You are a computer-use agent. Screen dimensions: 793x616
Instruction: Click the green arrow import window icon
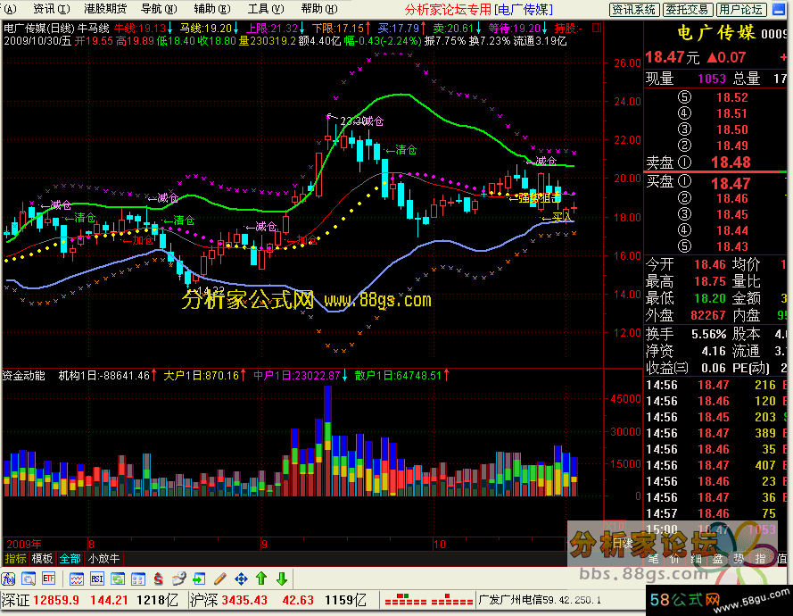[x=199, y=579]
